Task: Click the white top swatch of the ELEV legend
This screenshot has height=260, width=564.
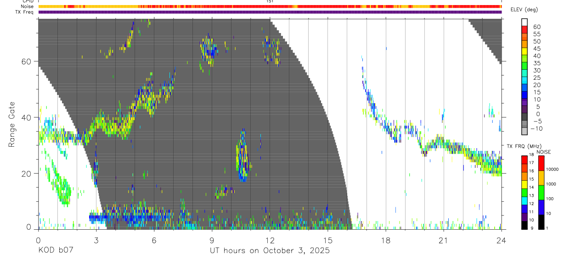Action: pos(525,22)
